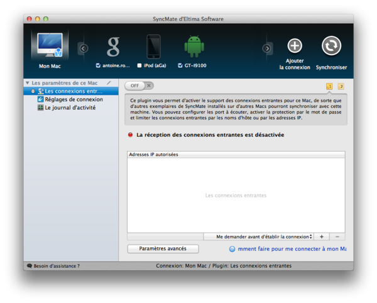Click the help icon beside the connect link

232,249
